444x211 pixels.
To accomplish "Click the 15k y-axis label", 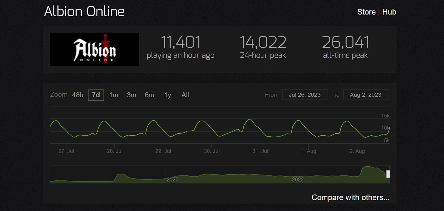I will tap(385, 116).
